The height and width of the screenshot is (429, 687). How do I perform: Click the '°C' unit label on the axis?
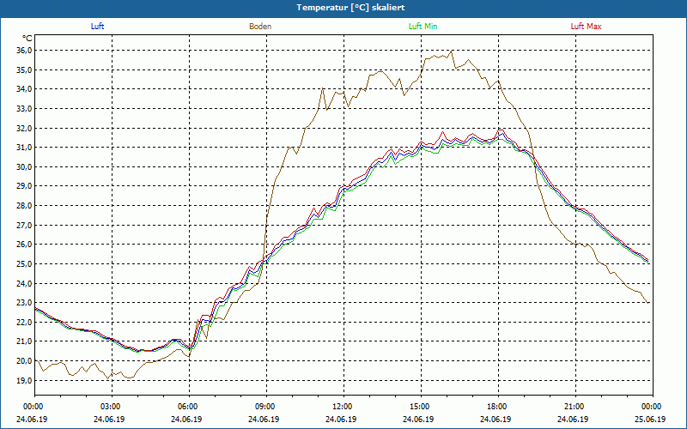[27, 38]
